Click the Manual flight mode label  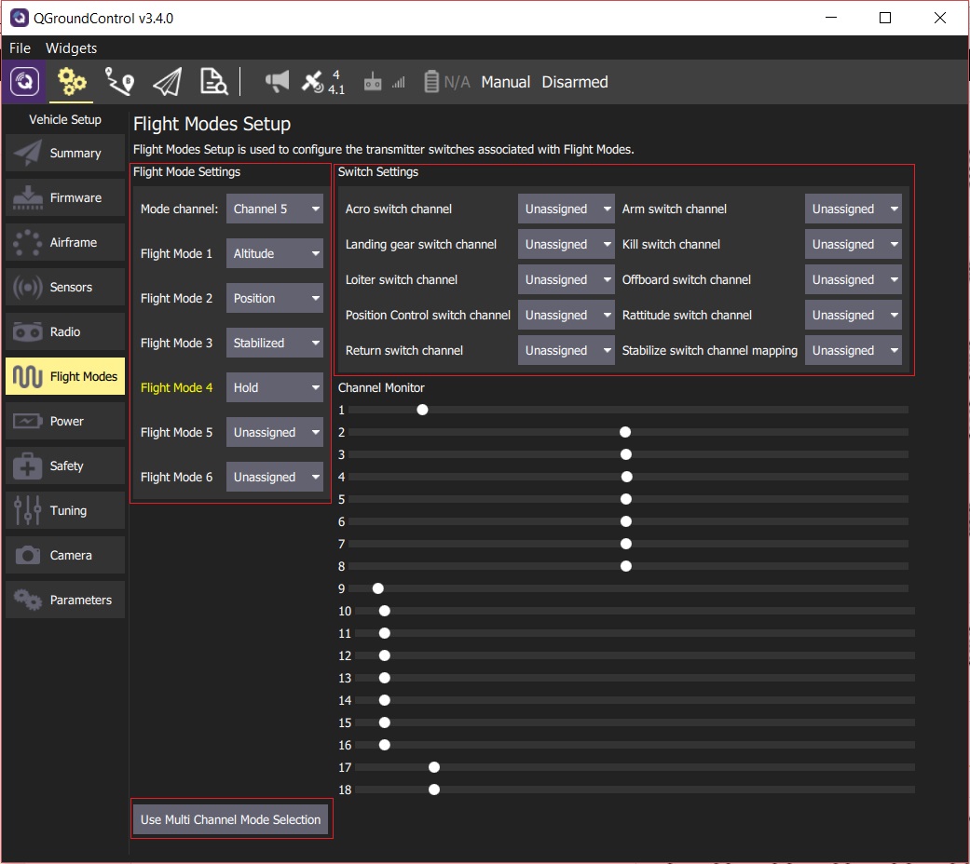point(505,81)
